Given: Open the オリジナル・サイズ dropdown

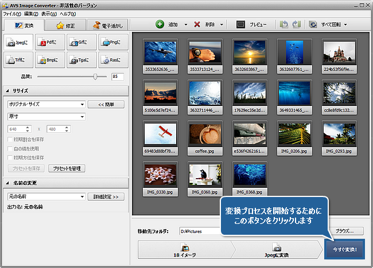Looking at the screenshot, I should (46, 105).
